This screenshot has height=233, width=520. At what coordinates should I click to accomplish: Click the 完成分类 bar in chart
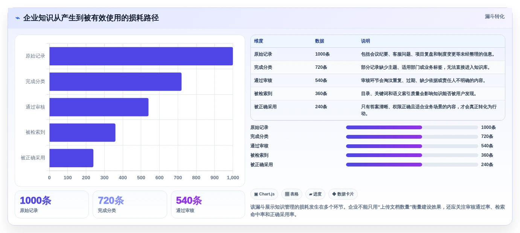116,82
